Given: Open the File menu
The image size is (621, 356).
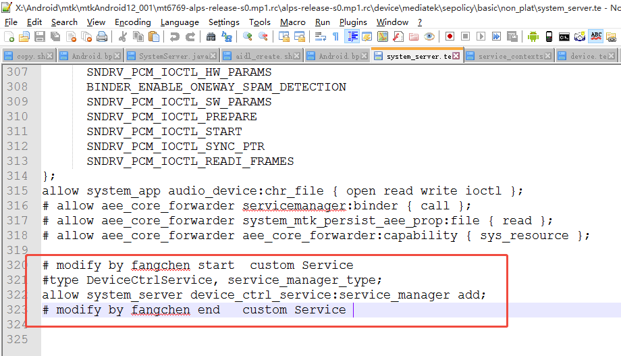Looking at the screenshot, I should (x=11, y=22).
